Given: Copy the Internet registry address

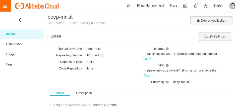Looking at the screenshot, I should (147, 59).
